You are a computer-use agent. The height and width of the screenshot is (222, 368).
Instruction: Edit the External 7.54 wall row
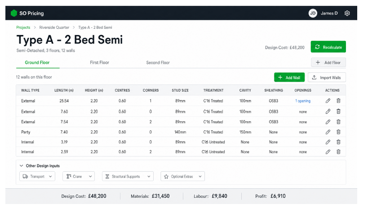328,122
